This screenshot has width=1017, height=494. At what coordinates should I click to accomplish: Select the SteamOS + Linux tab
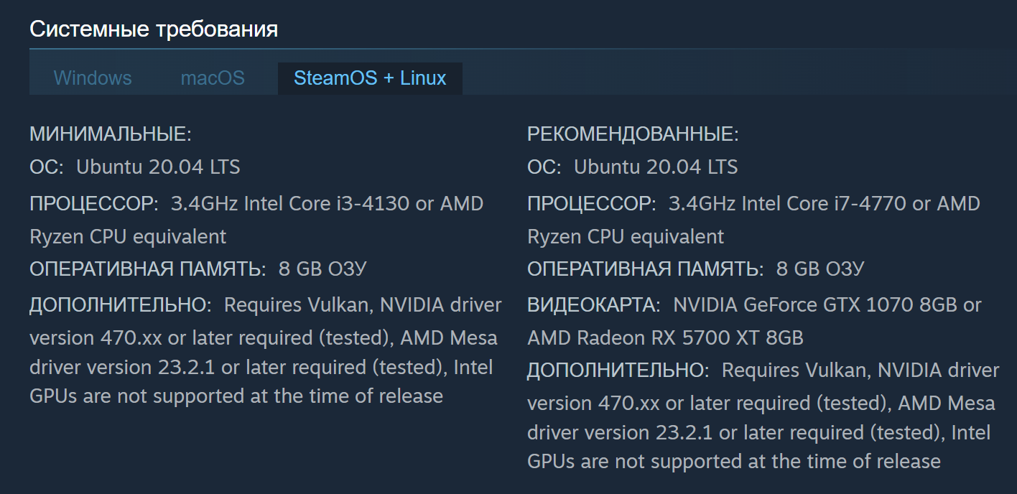(370, 78)
